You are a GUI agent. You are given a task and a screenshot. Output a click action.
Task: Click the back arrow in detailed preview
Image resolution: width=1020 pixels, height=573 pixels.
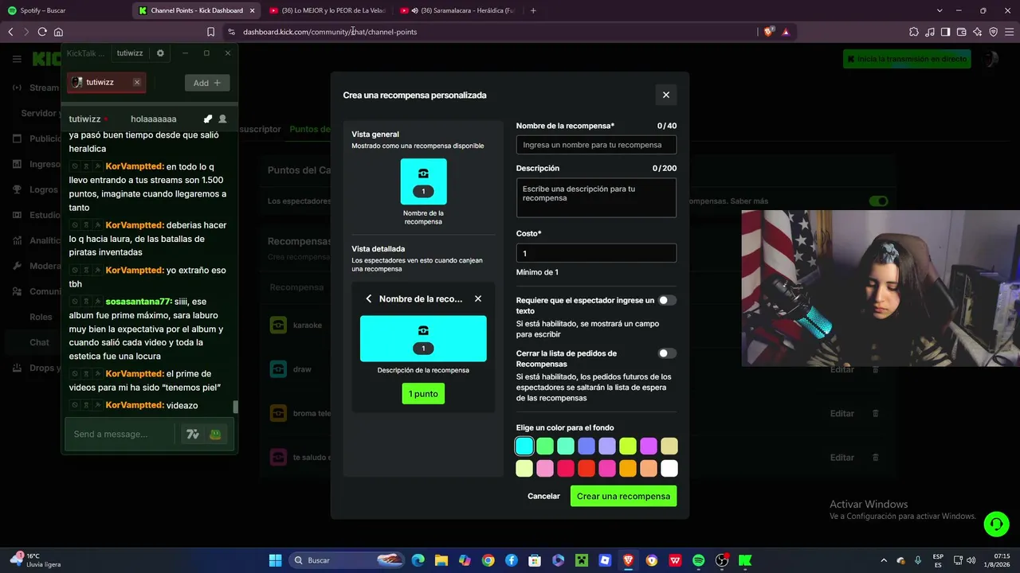tap(368, 298)
